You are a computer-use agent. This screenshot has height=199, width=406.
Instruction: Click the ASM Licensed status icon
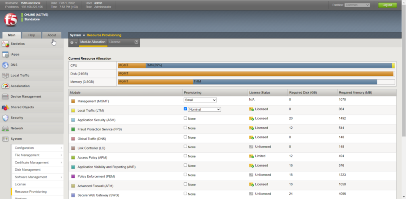[251, 119]
